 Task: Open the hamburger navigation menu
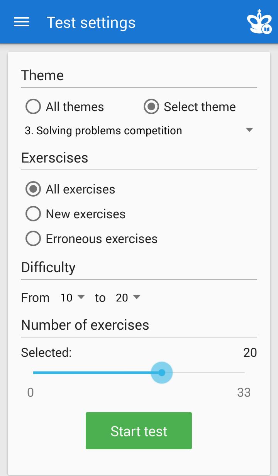tap(22, 22)
